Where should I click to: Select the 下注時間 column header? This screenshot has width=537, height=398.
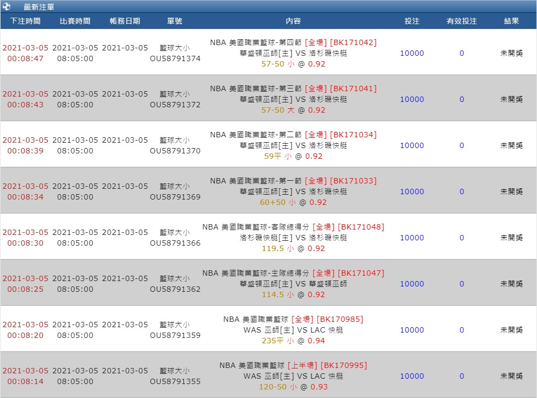(x=25, y=21)
